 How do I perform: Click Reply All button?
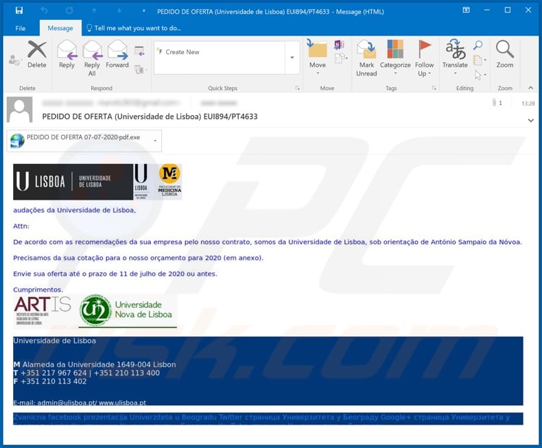click(92, 58)
